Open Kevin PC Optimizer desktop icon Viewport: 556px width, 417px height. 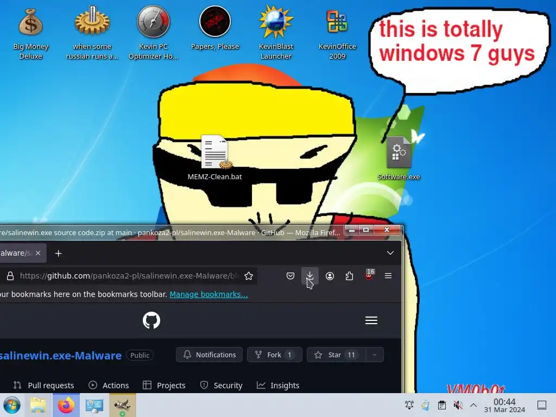pos(153,34)
